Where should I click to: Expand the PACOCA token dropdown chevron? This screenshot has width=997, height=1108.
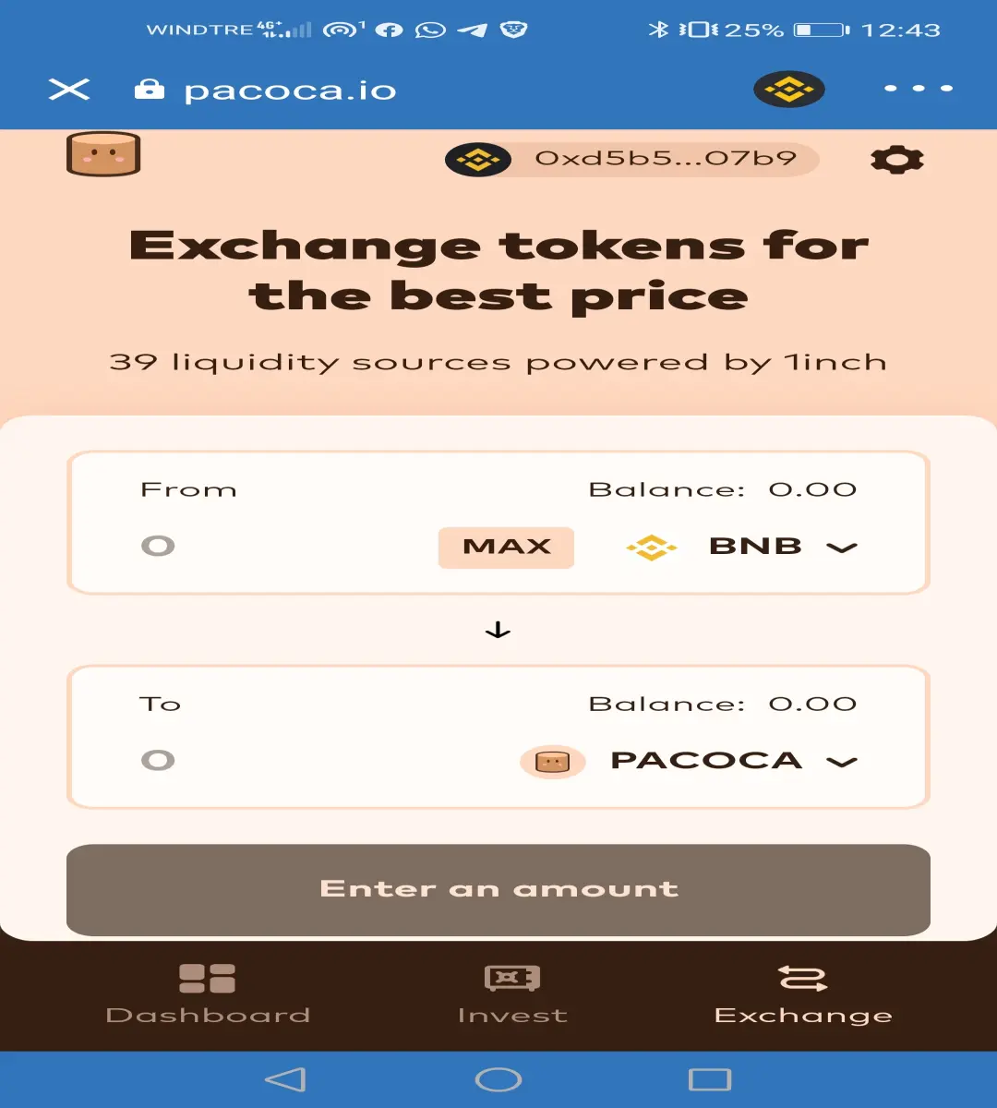tap(842, 762)
